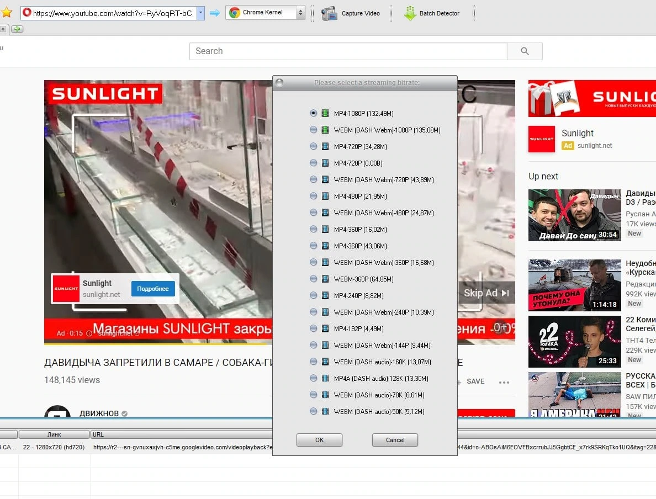The image size is (656, 499).
Task: Click the ДВИЖНОВ channel name
Action: pos(99,413)
